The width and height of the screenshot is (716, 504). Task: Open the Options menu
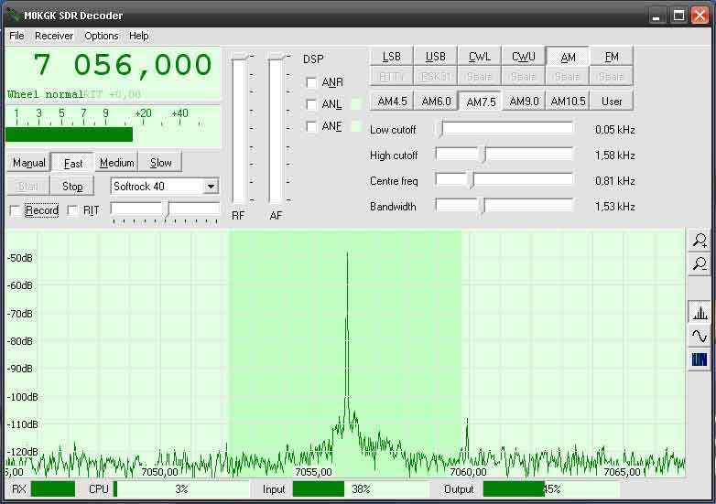point(102,36)
